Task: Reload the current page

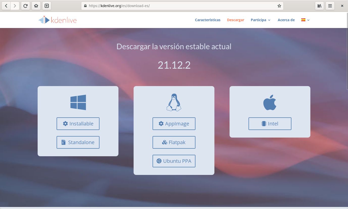Action: coord(26,6)
